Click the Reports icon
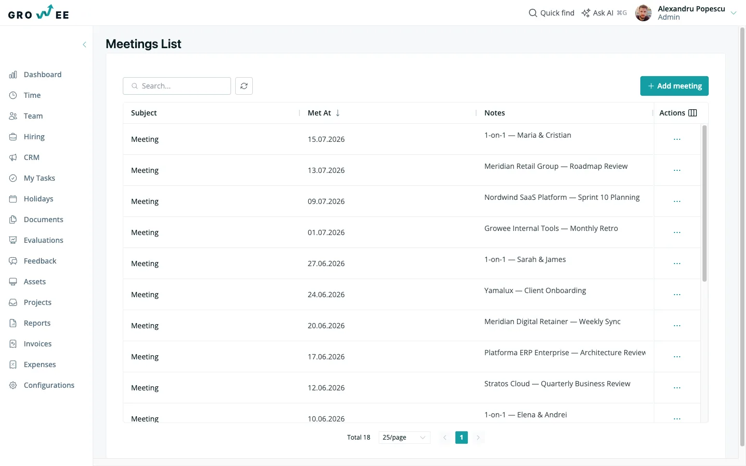Screen dimensions: 746x466 (13, 323)
